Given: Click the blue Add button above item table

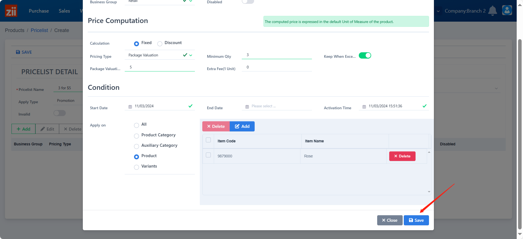Looking at the screenshot, I should click(x=242, y=126).
